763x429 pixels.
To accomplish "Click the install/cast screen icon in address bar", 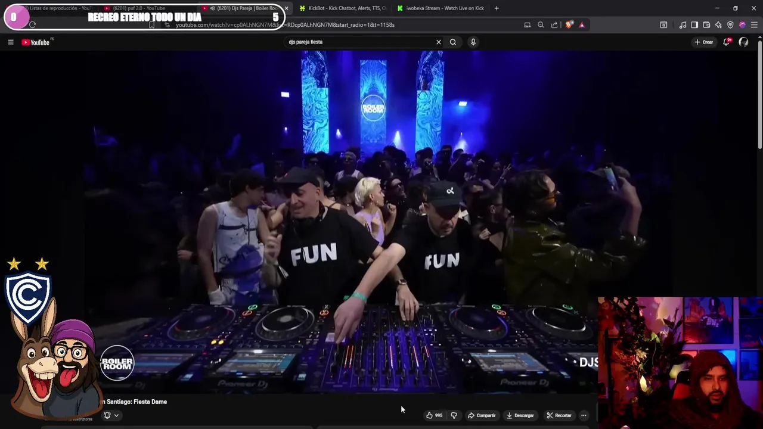I will [528, 25].
